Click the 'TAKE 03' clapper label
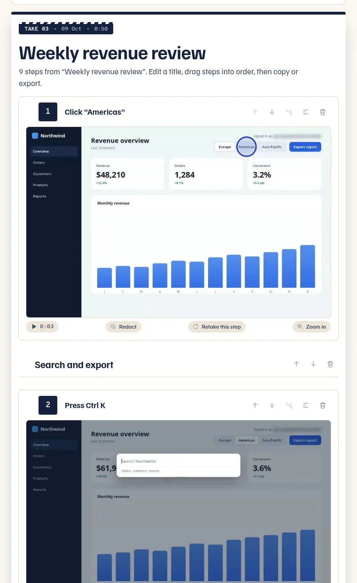This screenshot has height=583, width=357. pos(66,28)
